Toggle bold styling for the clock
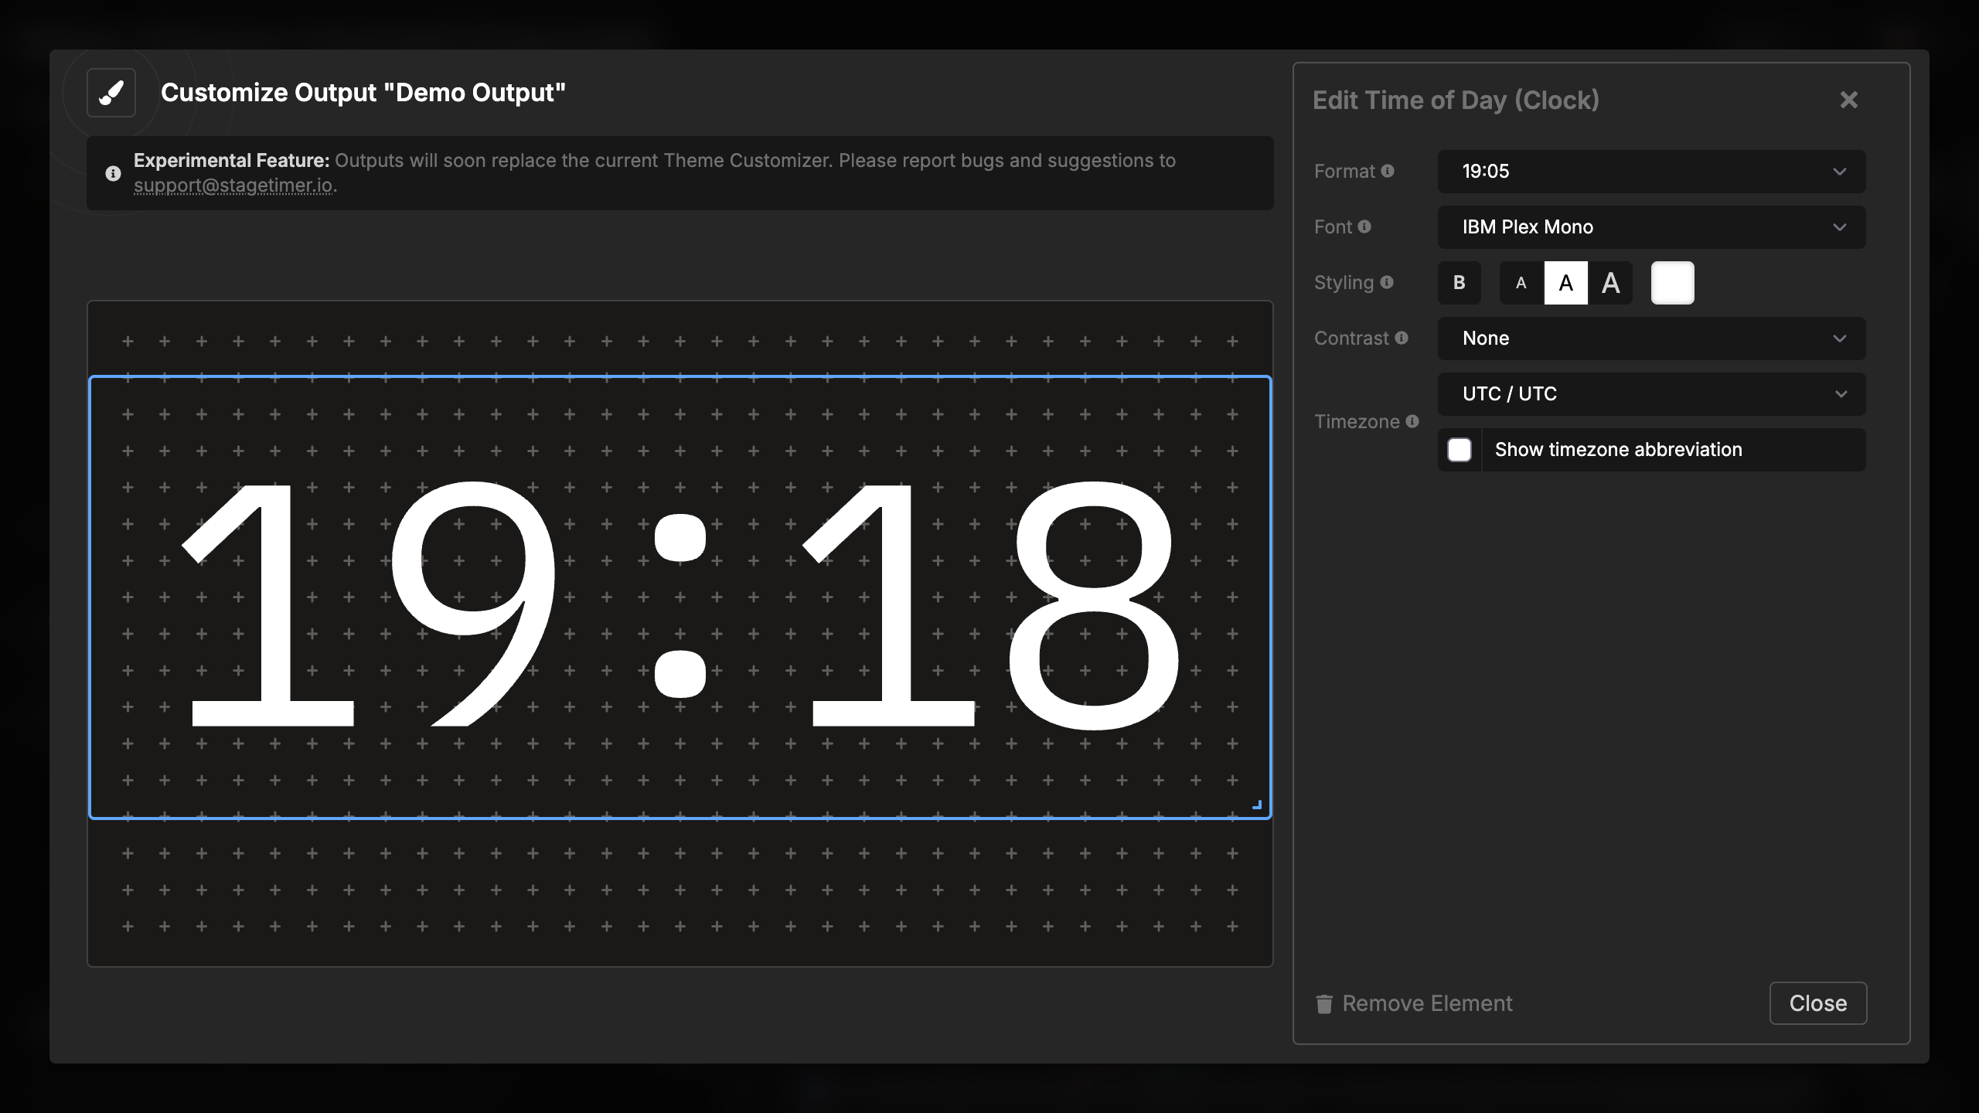Viewport: 1979px width, 1113px height. click(x=1460, y=282)
